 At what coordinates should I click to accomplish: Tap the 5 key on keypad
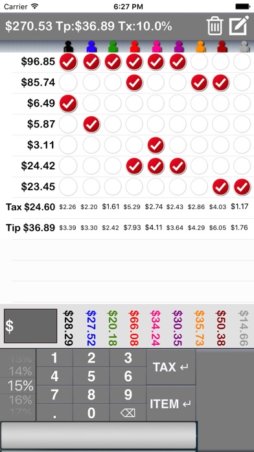point(91,376)
